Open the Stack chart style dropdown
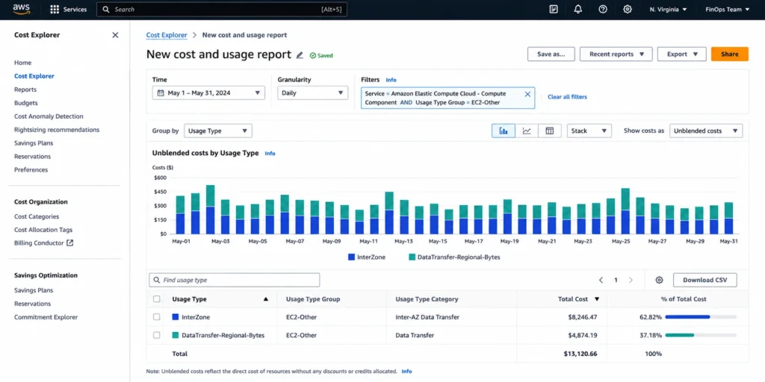Image resolution: width=765 pixels, height=382 pixels. click(x=589, y=131)
